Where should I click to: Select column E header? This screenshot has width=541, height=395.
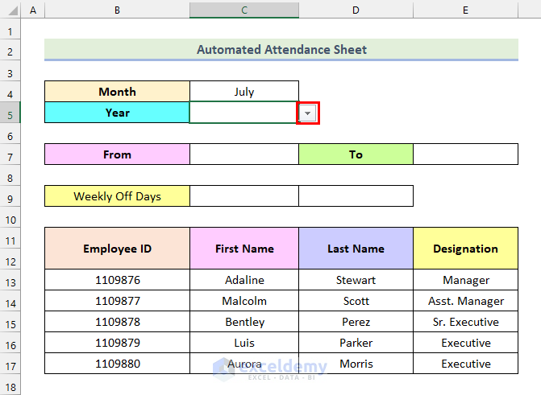465,10
